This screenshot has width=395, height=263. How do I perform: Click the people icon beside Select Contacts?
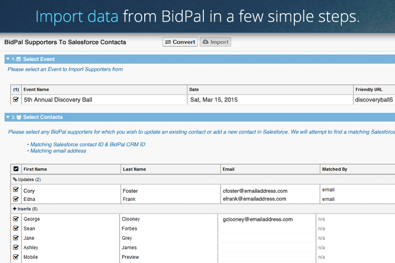18,117
